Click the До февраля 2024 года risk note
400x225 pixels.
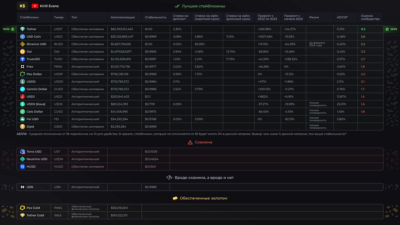(x=317, y=44)
